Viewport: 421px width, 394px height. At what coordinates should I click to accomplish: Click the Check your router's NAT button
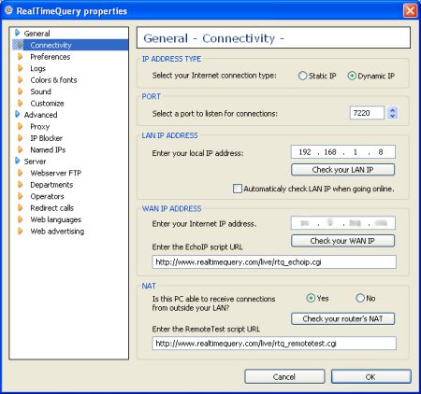click(342, 318)
